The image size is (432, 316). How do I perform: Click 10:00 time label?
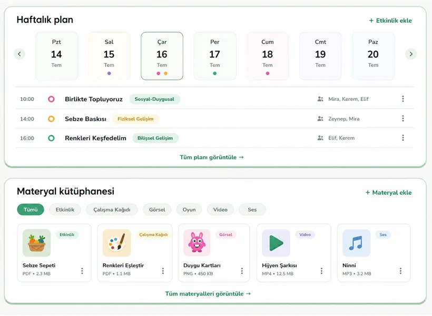click(27, 99)
